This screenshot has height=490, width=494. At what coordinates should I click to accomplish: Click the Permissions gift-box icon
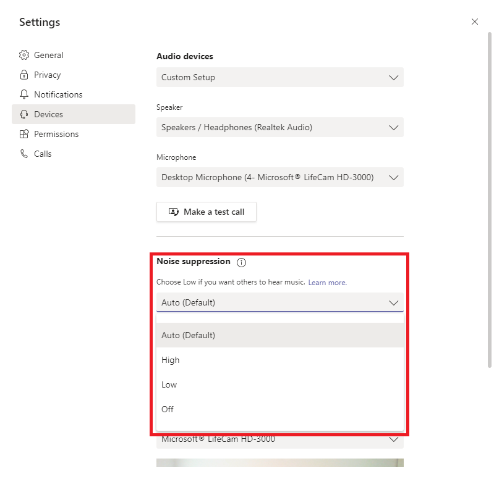[x=24, y=134]
